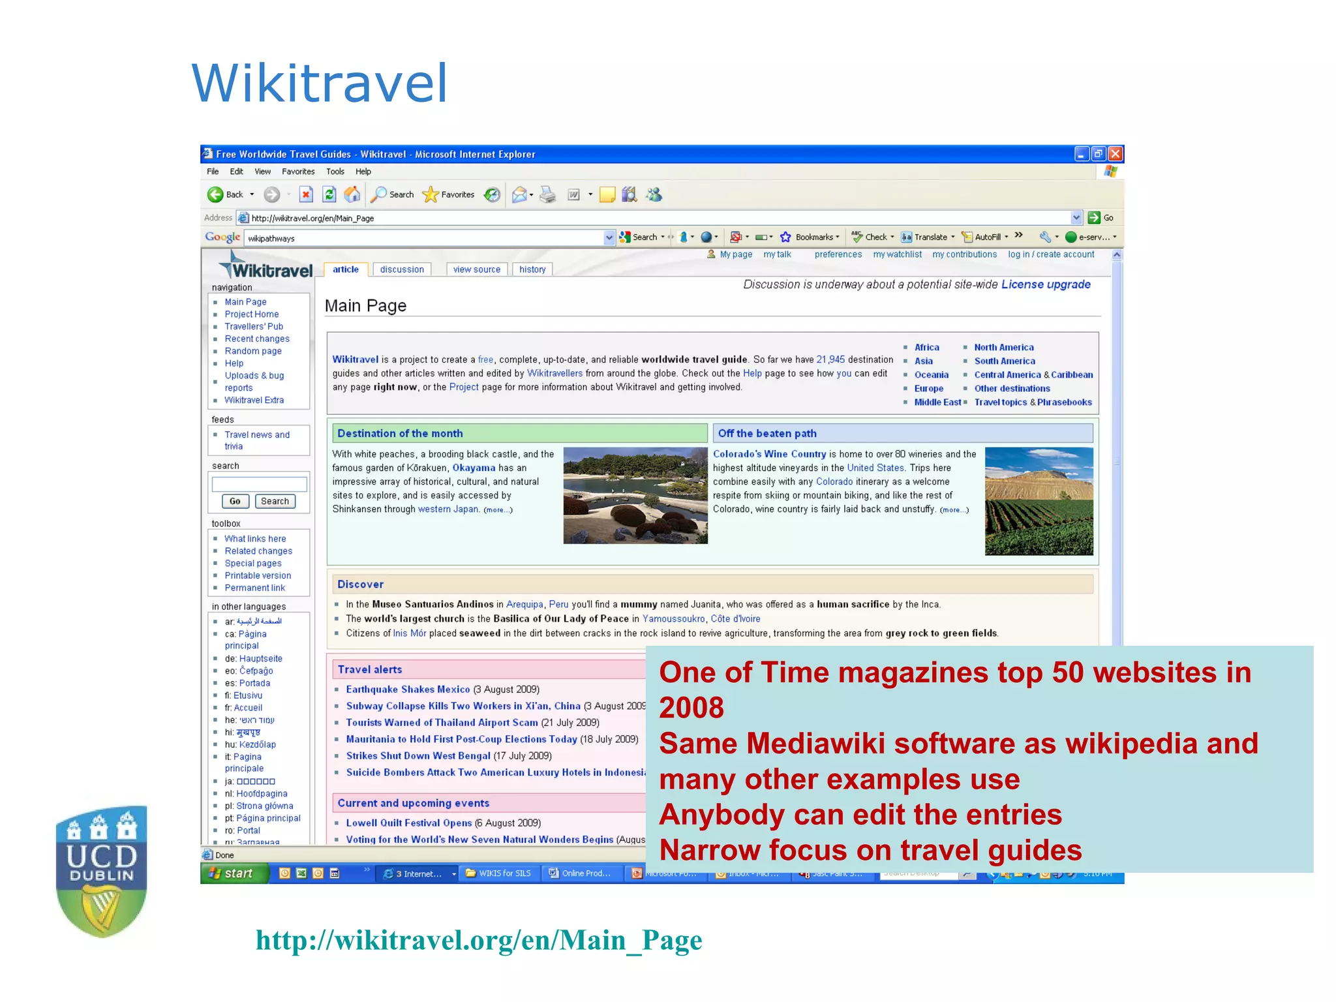Open the View menu
This screenshot has width=1336, height=1002.
click(x=262, y=172)
